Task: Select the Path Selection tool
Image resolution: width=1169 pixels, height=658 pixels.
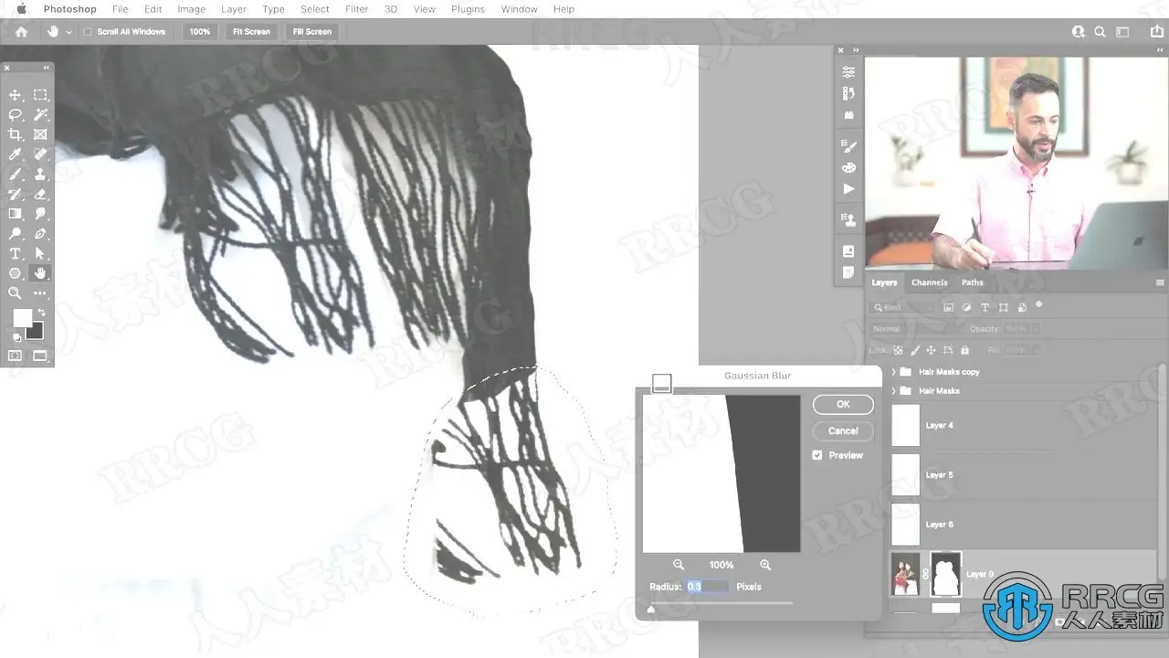Action: tap(40, 254)
